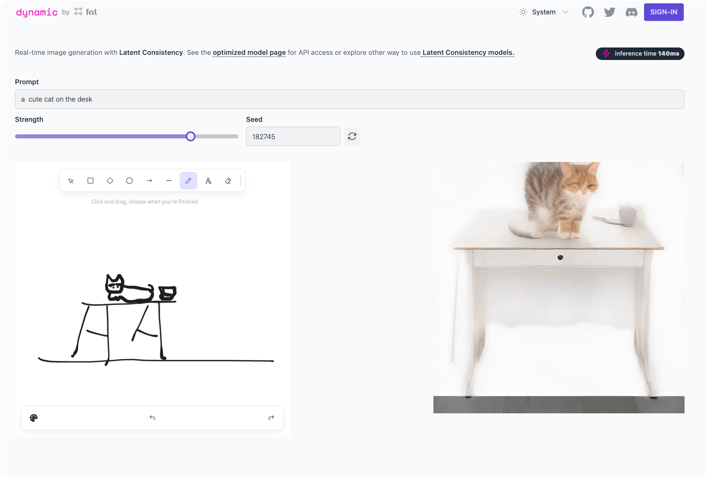Viewport: 707px width, 477px height.
Task: Undo the last drawing stroke
Action: tap(152, 418)
